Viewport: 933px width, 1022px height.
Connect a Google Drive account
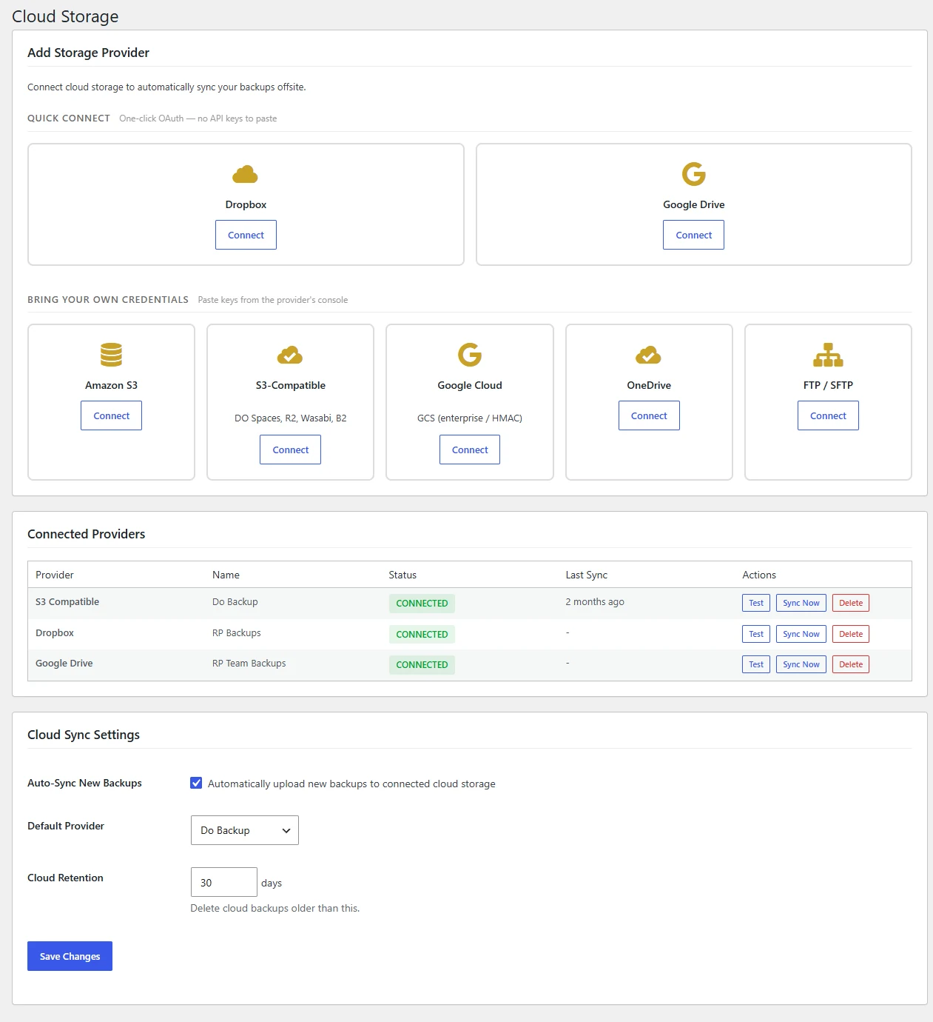[x=693, y=235]
